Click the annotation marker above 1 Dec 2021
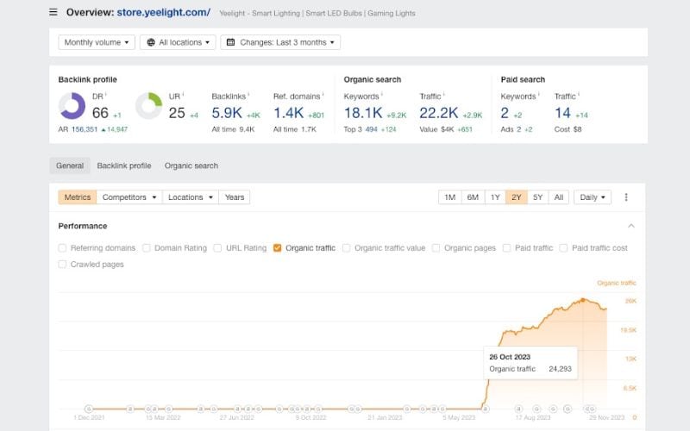Image resolution: width=690 pixels, height=431 pixels. [89, 409]
